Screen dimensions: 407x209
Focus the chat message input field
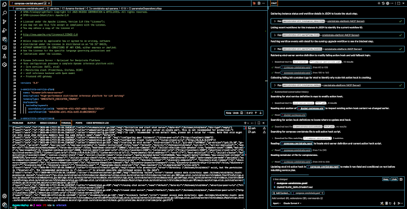337,198
